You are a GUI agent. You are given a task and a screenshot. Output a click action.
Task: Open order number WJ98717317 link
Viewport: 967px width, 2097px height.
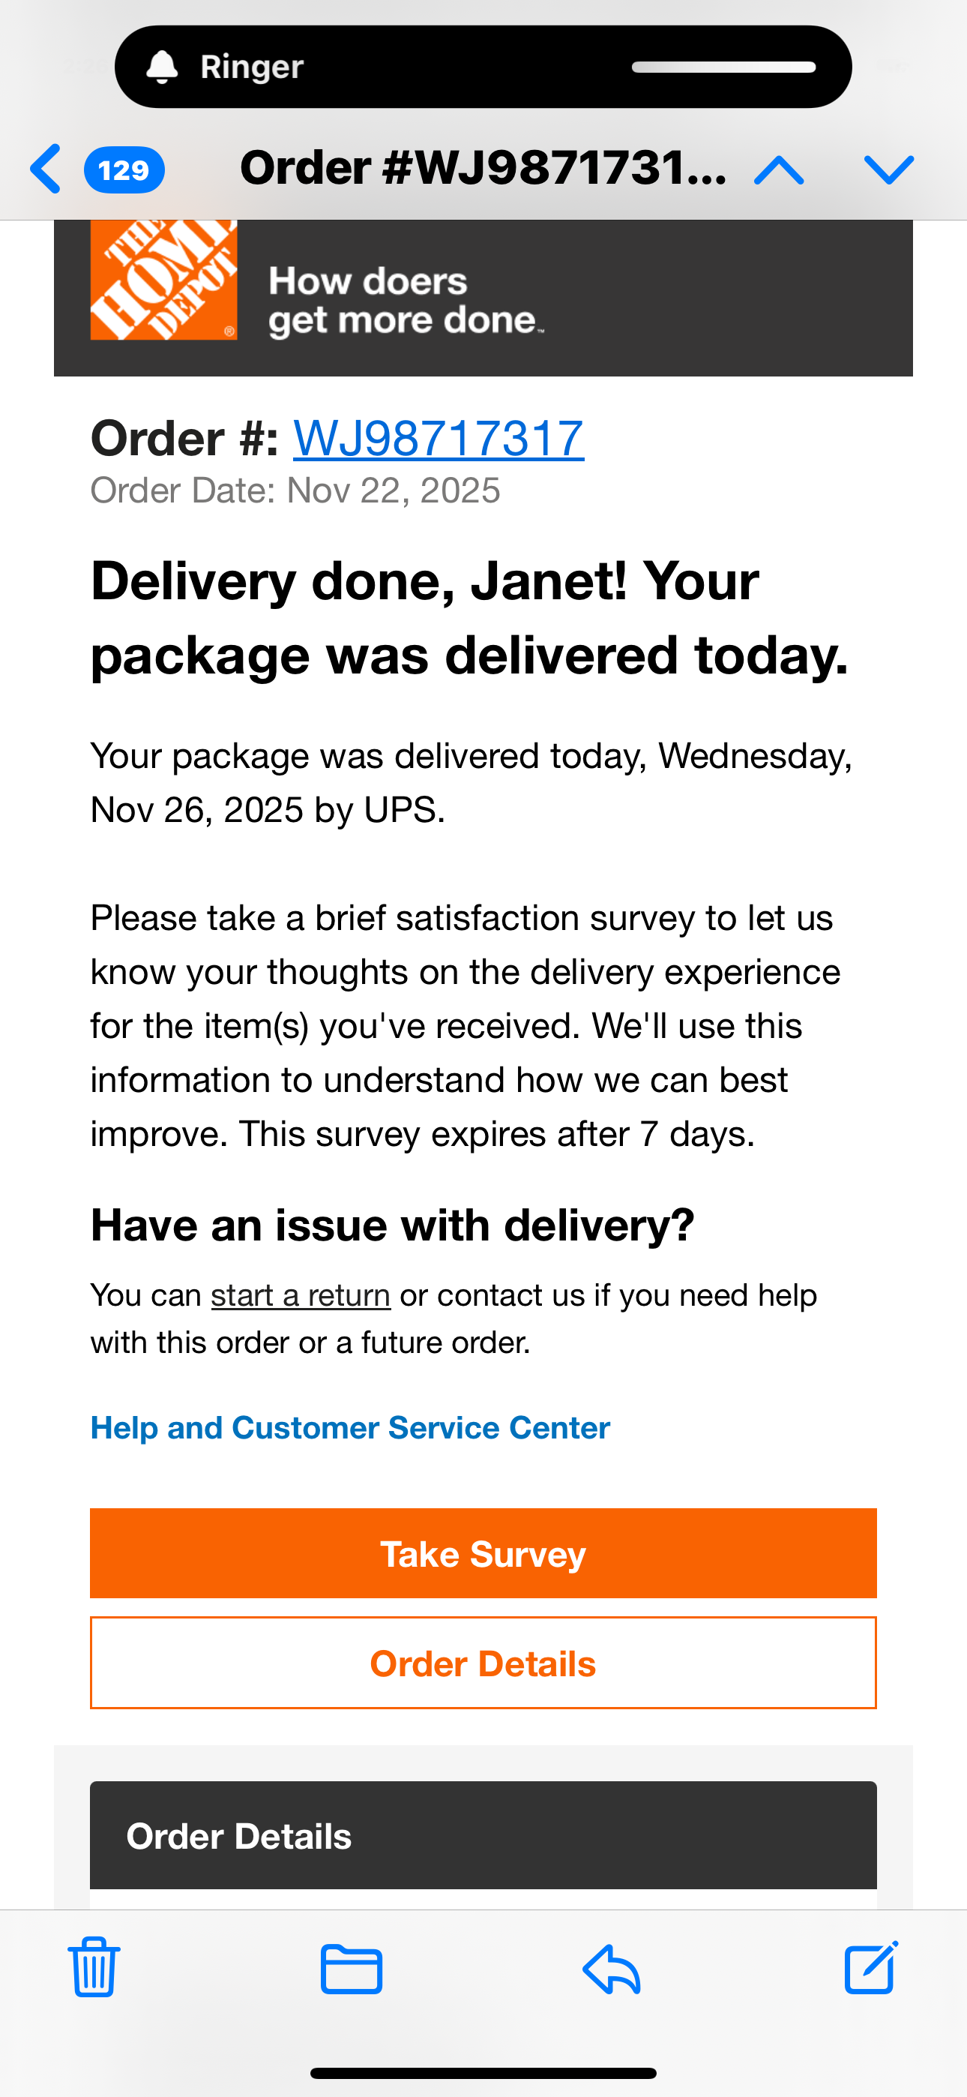point(439,438)
